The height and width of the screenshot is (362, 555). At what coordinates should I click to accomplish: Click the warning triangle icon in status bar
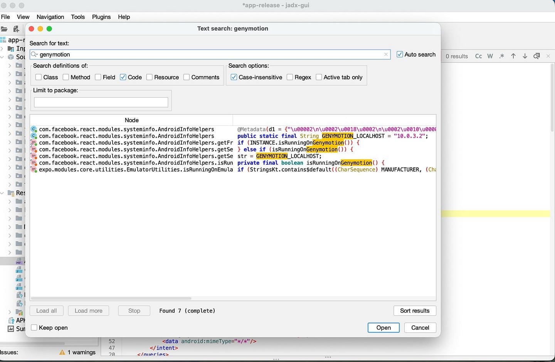pyautogui.click(x=62, y=352)
